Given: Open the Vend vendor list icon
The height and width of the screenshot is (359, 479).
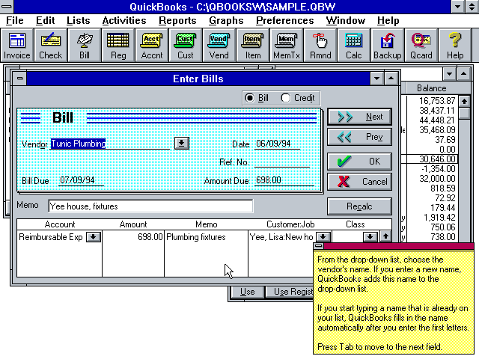Looking at the screenshot, I should pyautogui.click(x=219, y=45).
